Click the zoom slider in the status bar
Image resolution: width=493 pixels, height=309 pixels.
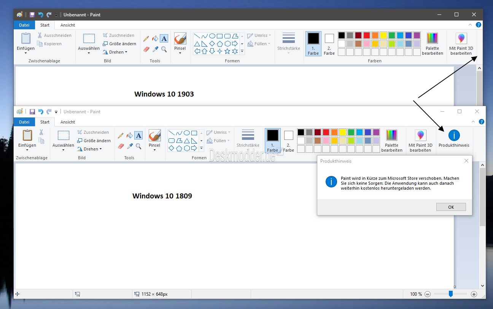point(450,294)
